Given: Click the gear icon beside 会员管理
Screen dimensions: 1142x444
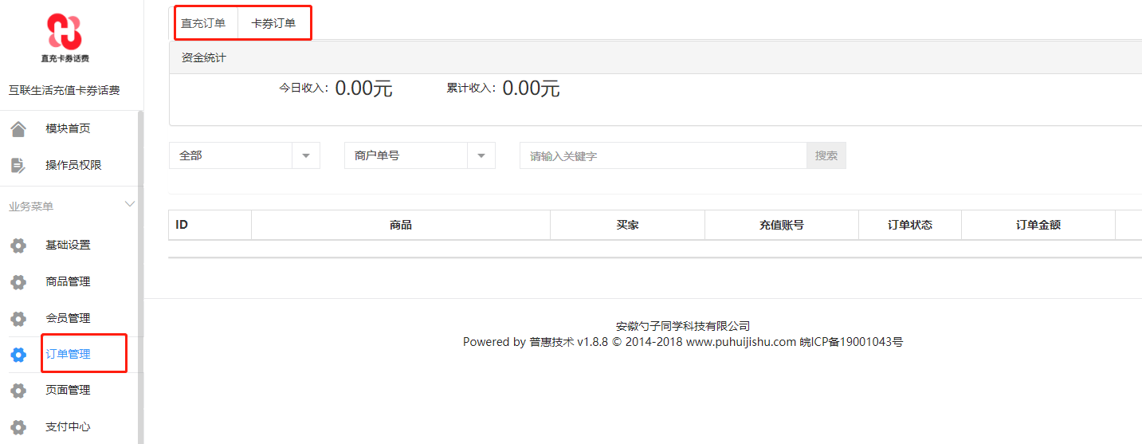Looking at the screenshot, I should (x=18, y=319).
